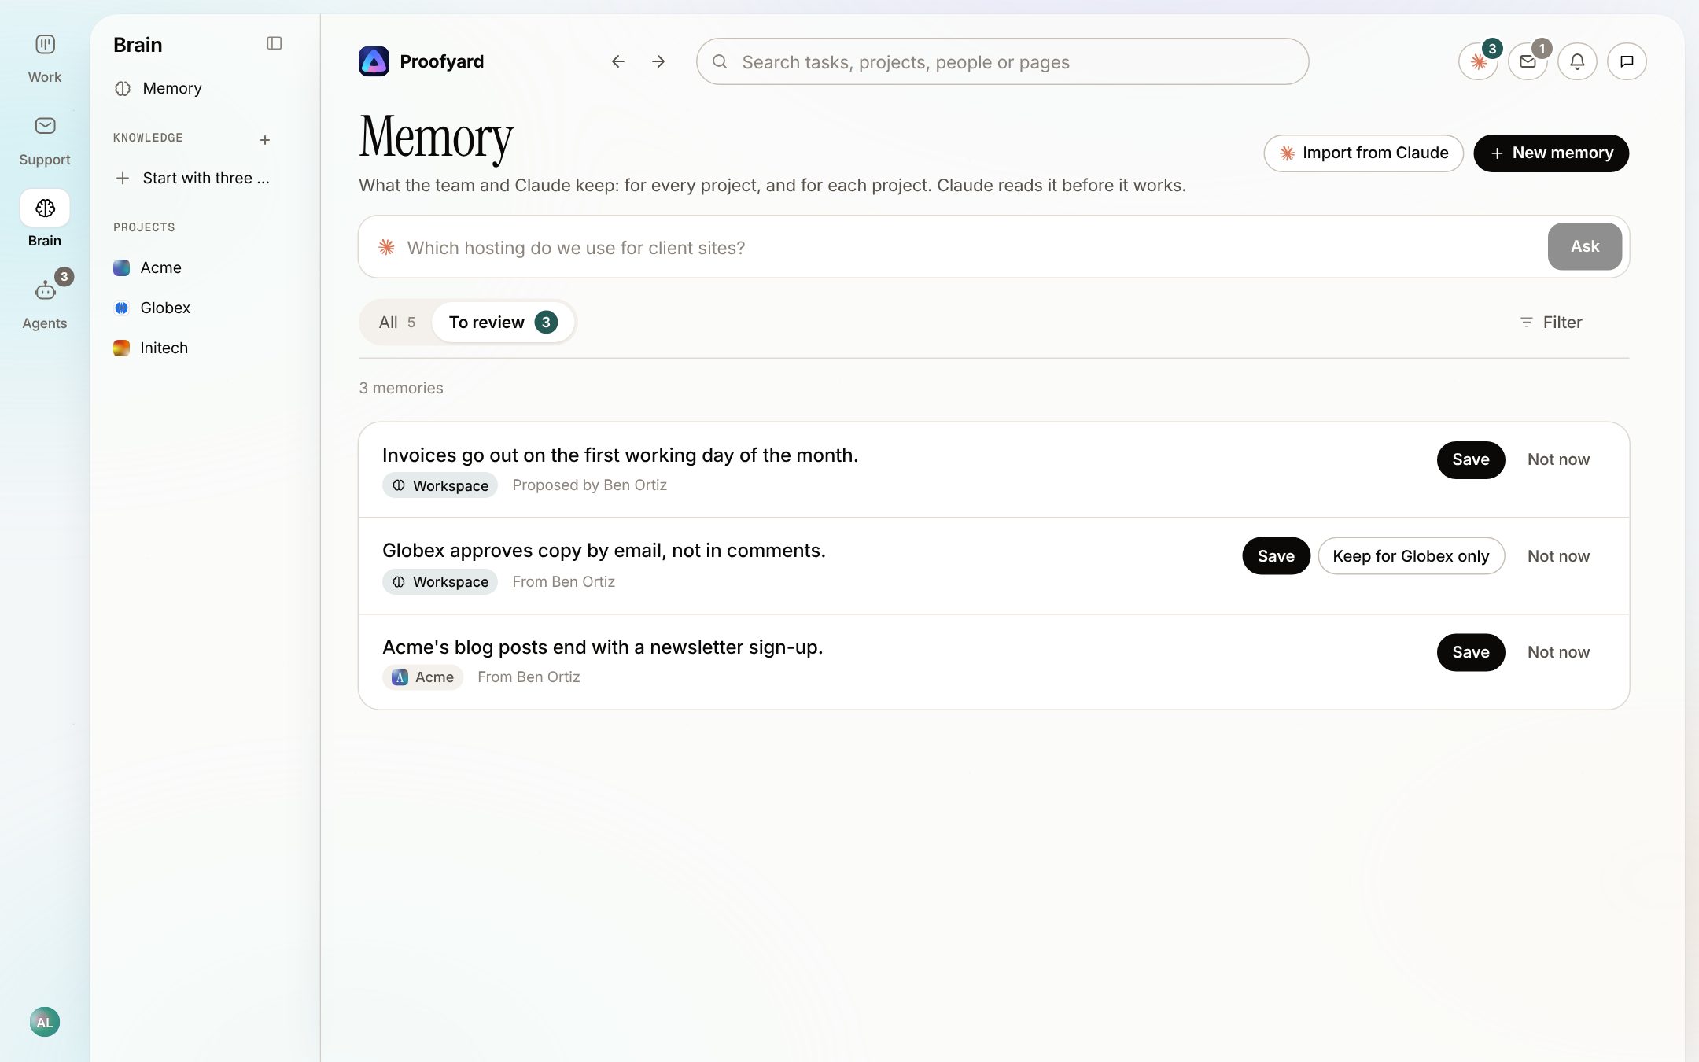Choose Not now for the invoices memory
The width and height of the screenshot is (1699, 1062).
pyautogui.click(x=1558, y=459)
